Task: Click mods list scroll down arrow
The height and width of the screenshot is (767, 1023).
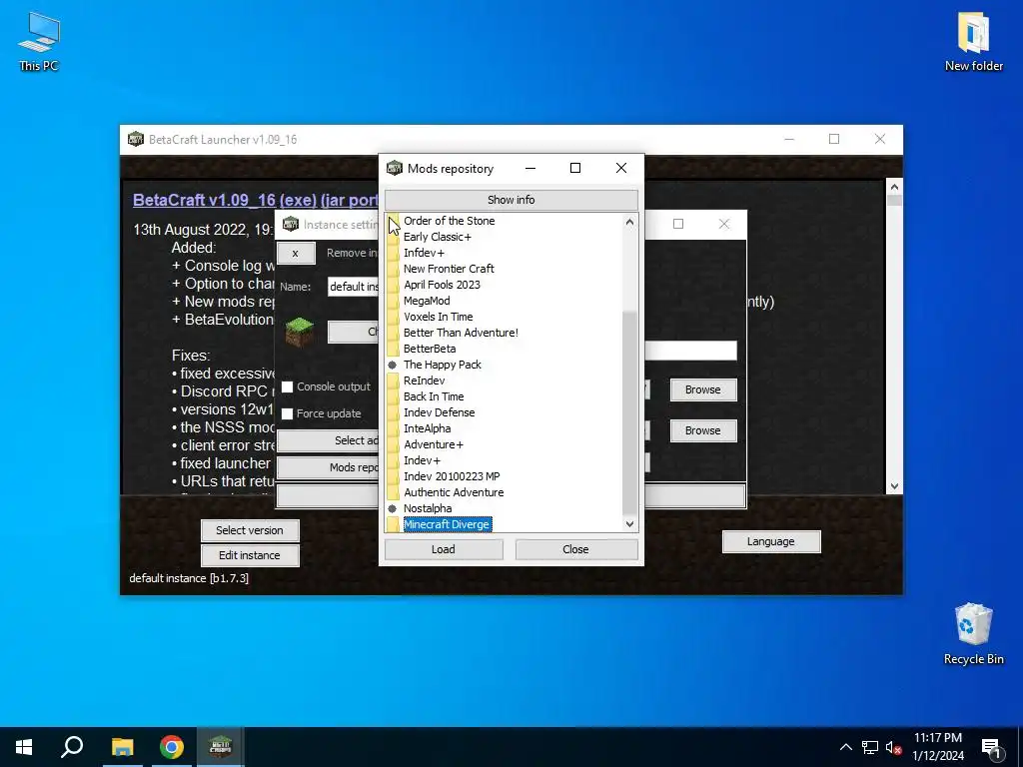Action: (629, 523)
